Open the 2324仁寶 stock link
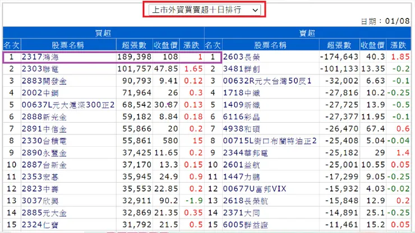Screen dimensions: 415x233 coord(40,225)
